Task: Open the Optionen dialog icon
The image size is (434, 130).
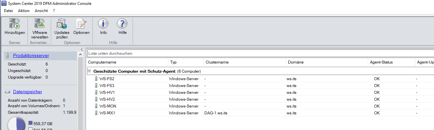Action: click(81, 23)
